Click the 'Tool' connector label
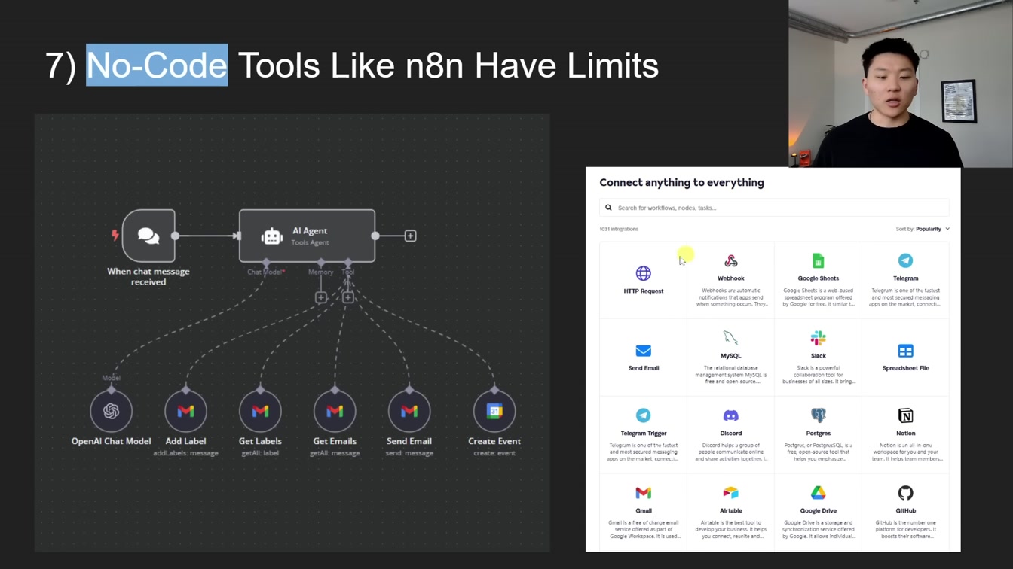This screenshot has height=569, width=1013. pyautogui.click(x=347, y=272)
